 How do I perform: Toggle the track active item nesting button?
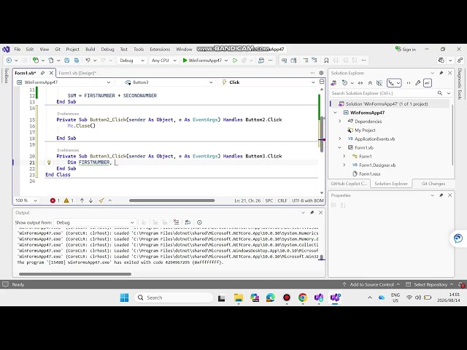pyautogui.click(x=394, y=83)
